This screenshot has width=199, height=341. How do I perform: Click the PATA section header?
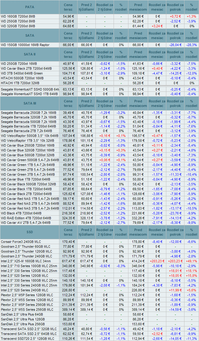click(x=30, y=7)
